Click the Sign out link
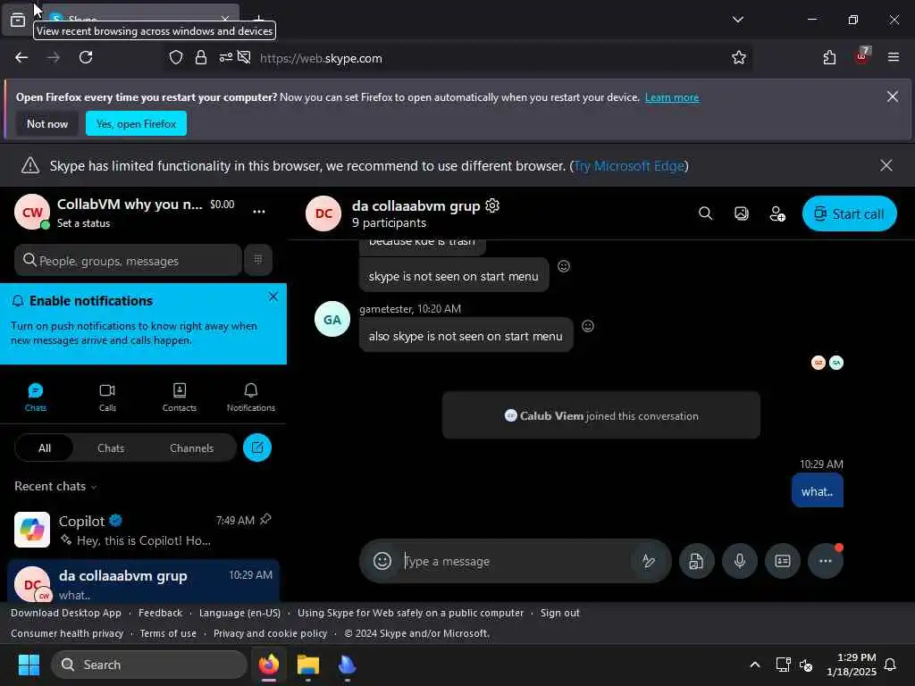915x686 pixels. [559, 613]
